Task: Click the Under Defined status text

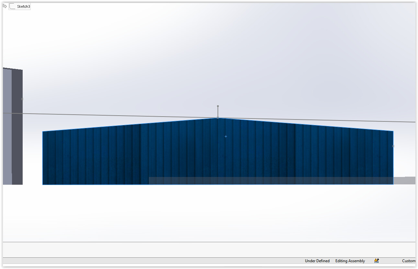Action: 317,261
